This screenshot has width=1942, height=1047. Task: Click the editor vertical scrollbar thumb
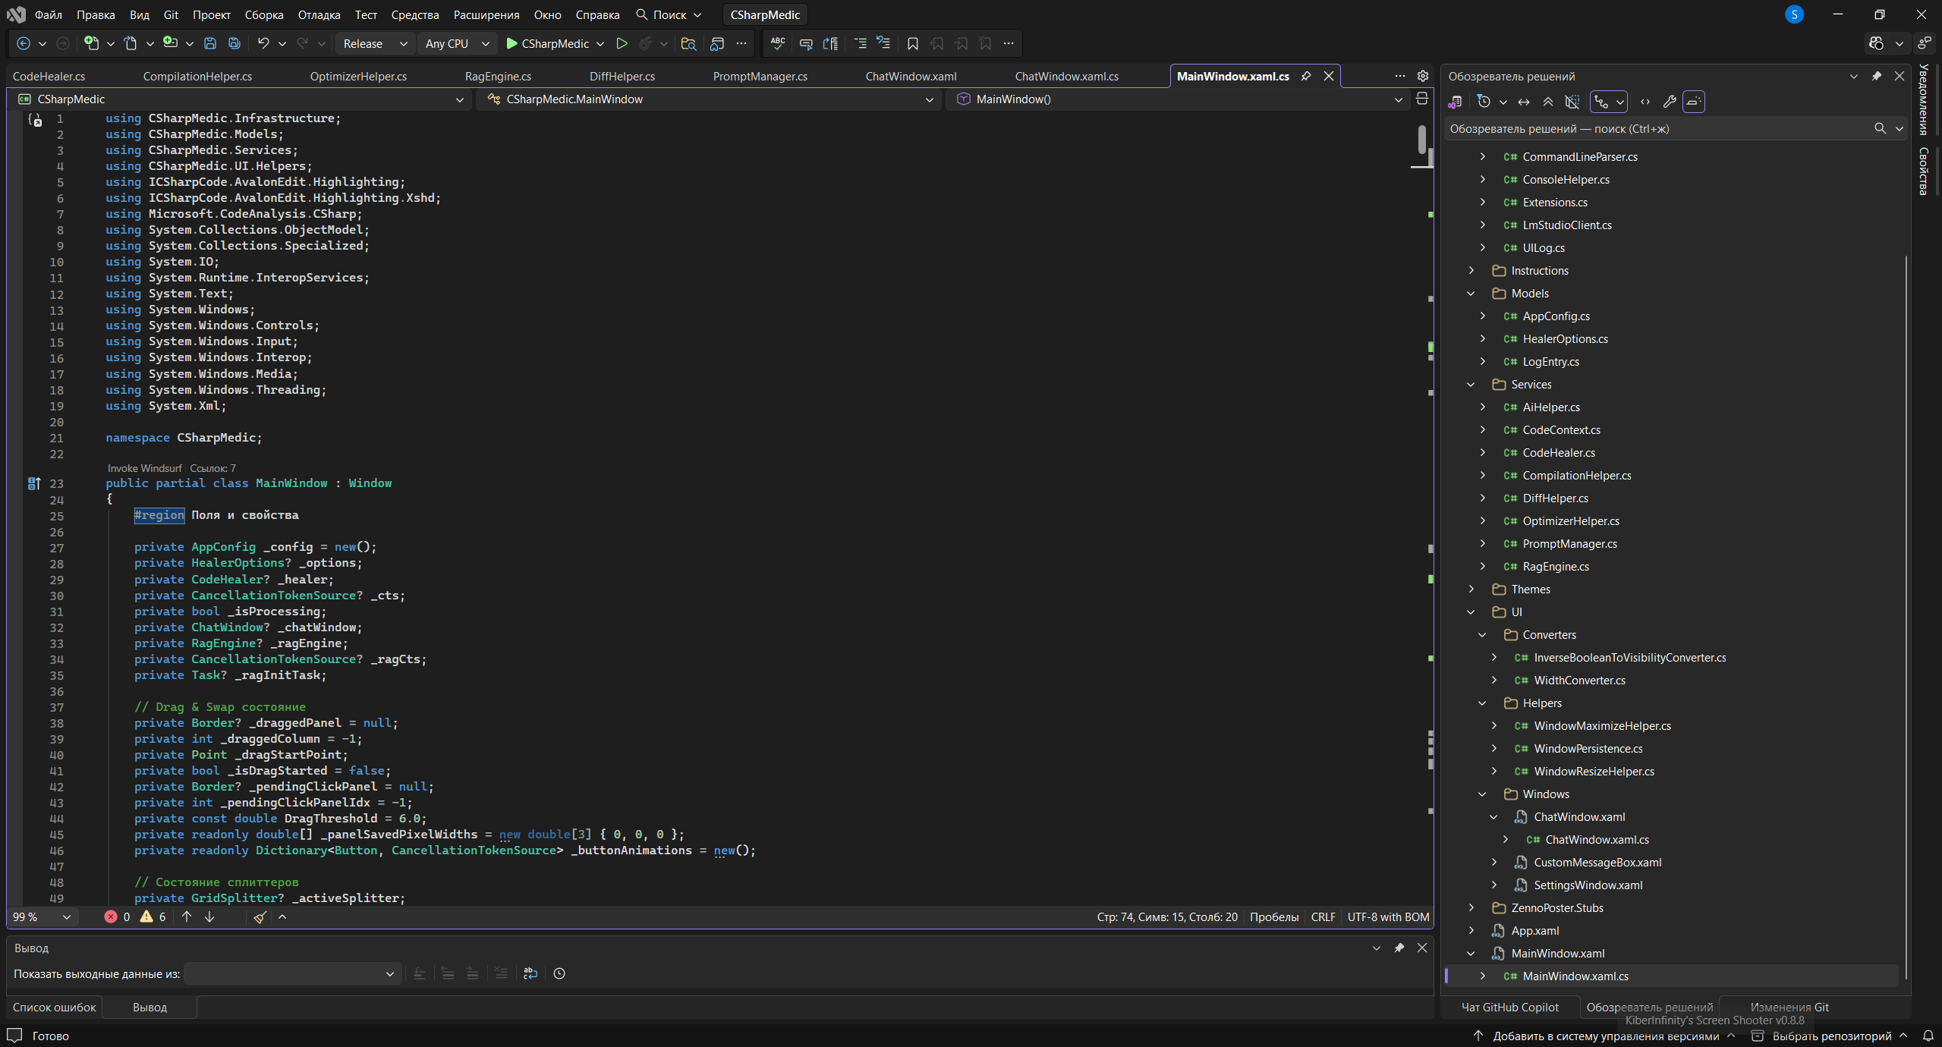pyautogui.click(x=1421, y=140)
